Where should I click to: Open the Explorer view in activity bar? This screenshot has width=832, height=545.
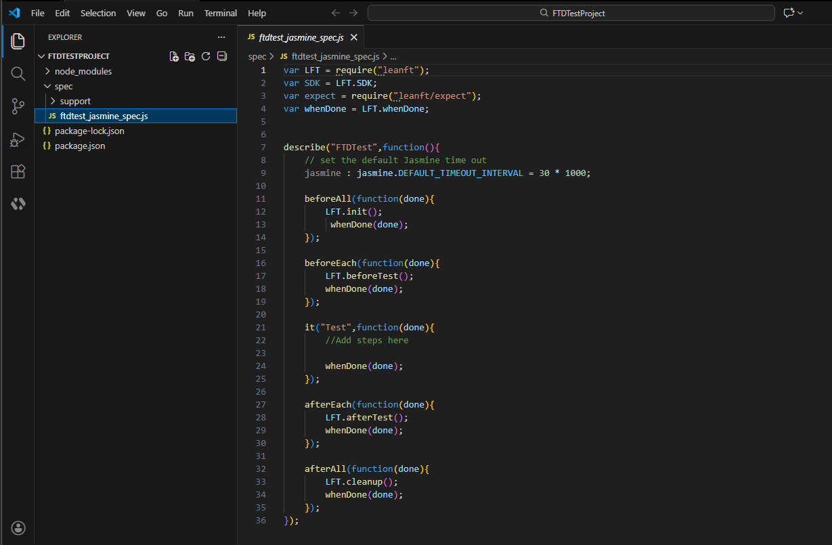pos(18,41)
